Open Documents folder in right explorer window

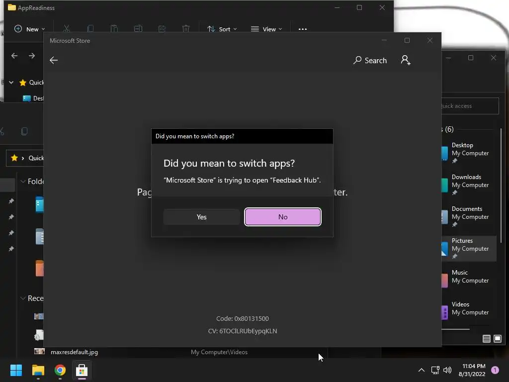click(x=469, y=216)
